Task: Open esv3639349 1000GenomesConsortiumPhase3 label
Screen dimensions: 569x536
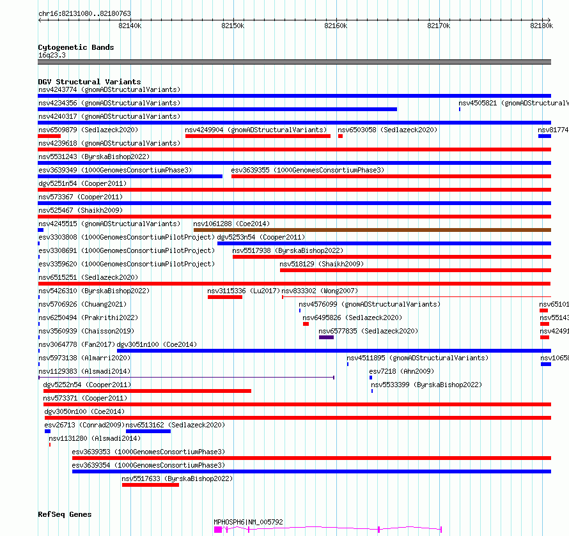Action: (x=115, y=170)
